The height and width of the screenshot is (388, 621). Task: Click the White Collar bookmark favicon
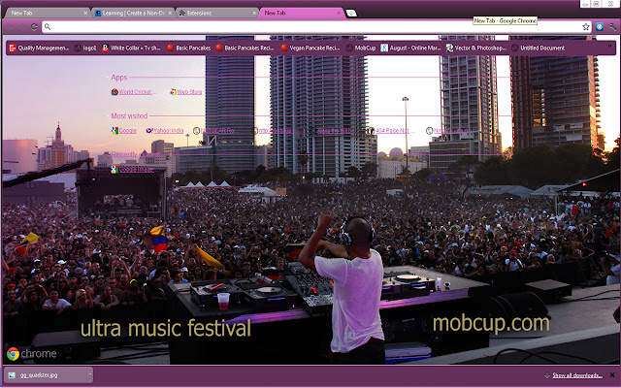coord(105,48)
